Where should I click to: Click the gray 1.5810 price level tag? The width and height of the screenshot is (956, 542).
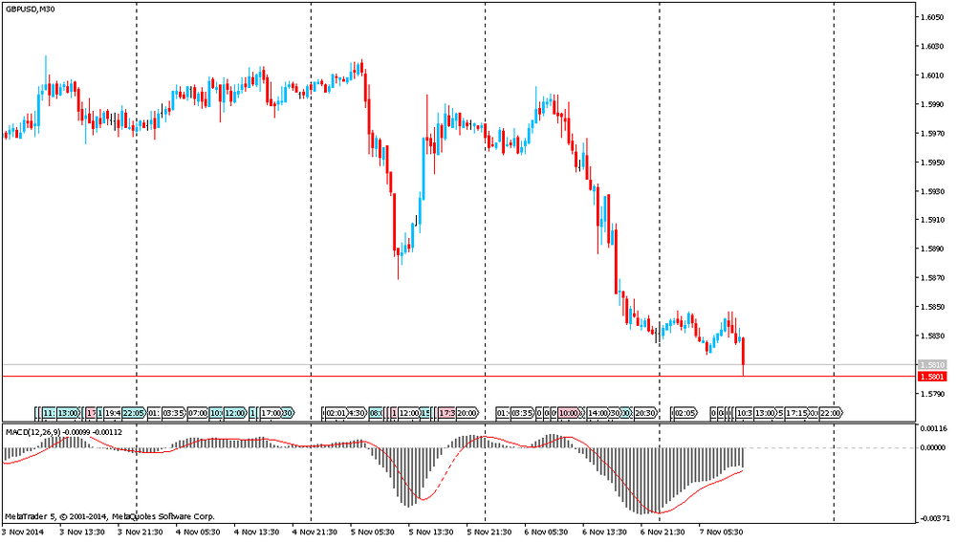[932, 365]
